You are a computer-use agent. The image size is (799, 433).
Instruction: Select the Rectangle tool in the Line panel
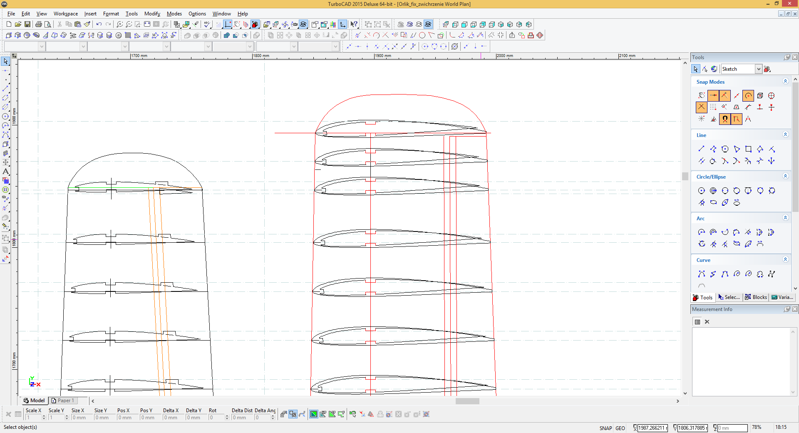pyautogui.click(x=748, y=149)
